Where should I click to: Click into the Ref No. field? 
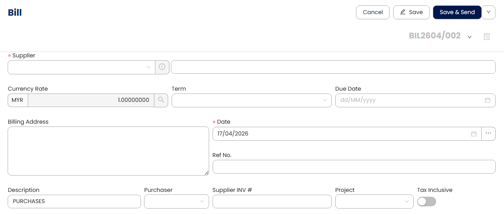click(354, 167)
